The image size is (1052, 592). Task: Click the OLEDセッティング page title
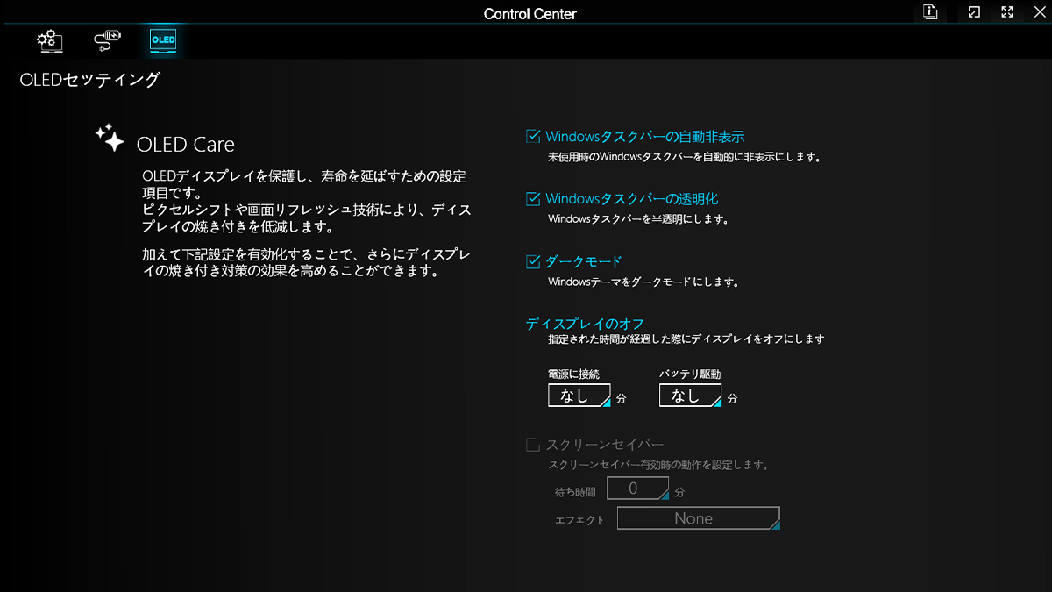click(x=90, y=81)
